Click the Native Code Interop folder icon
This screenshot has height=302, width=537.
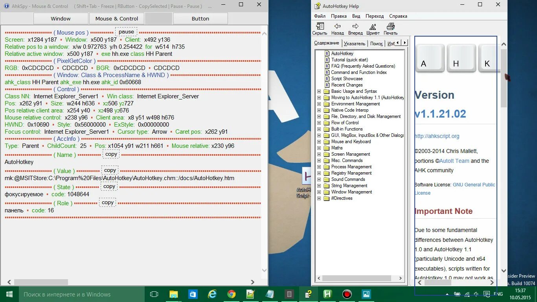(326, 110)
